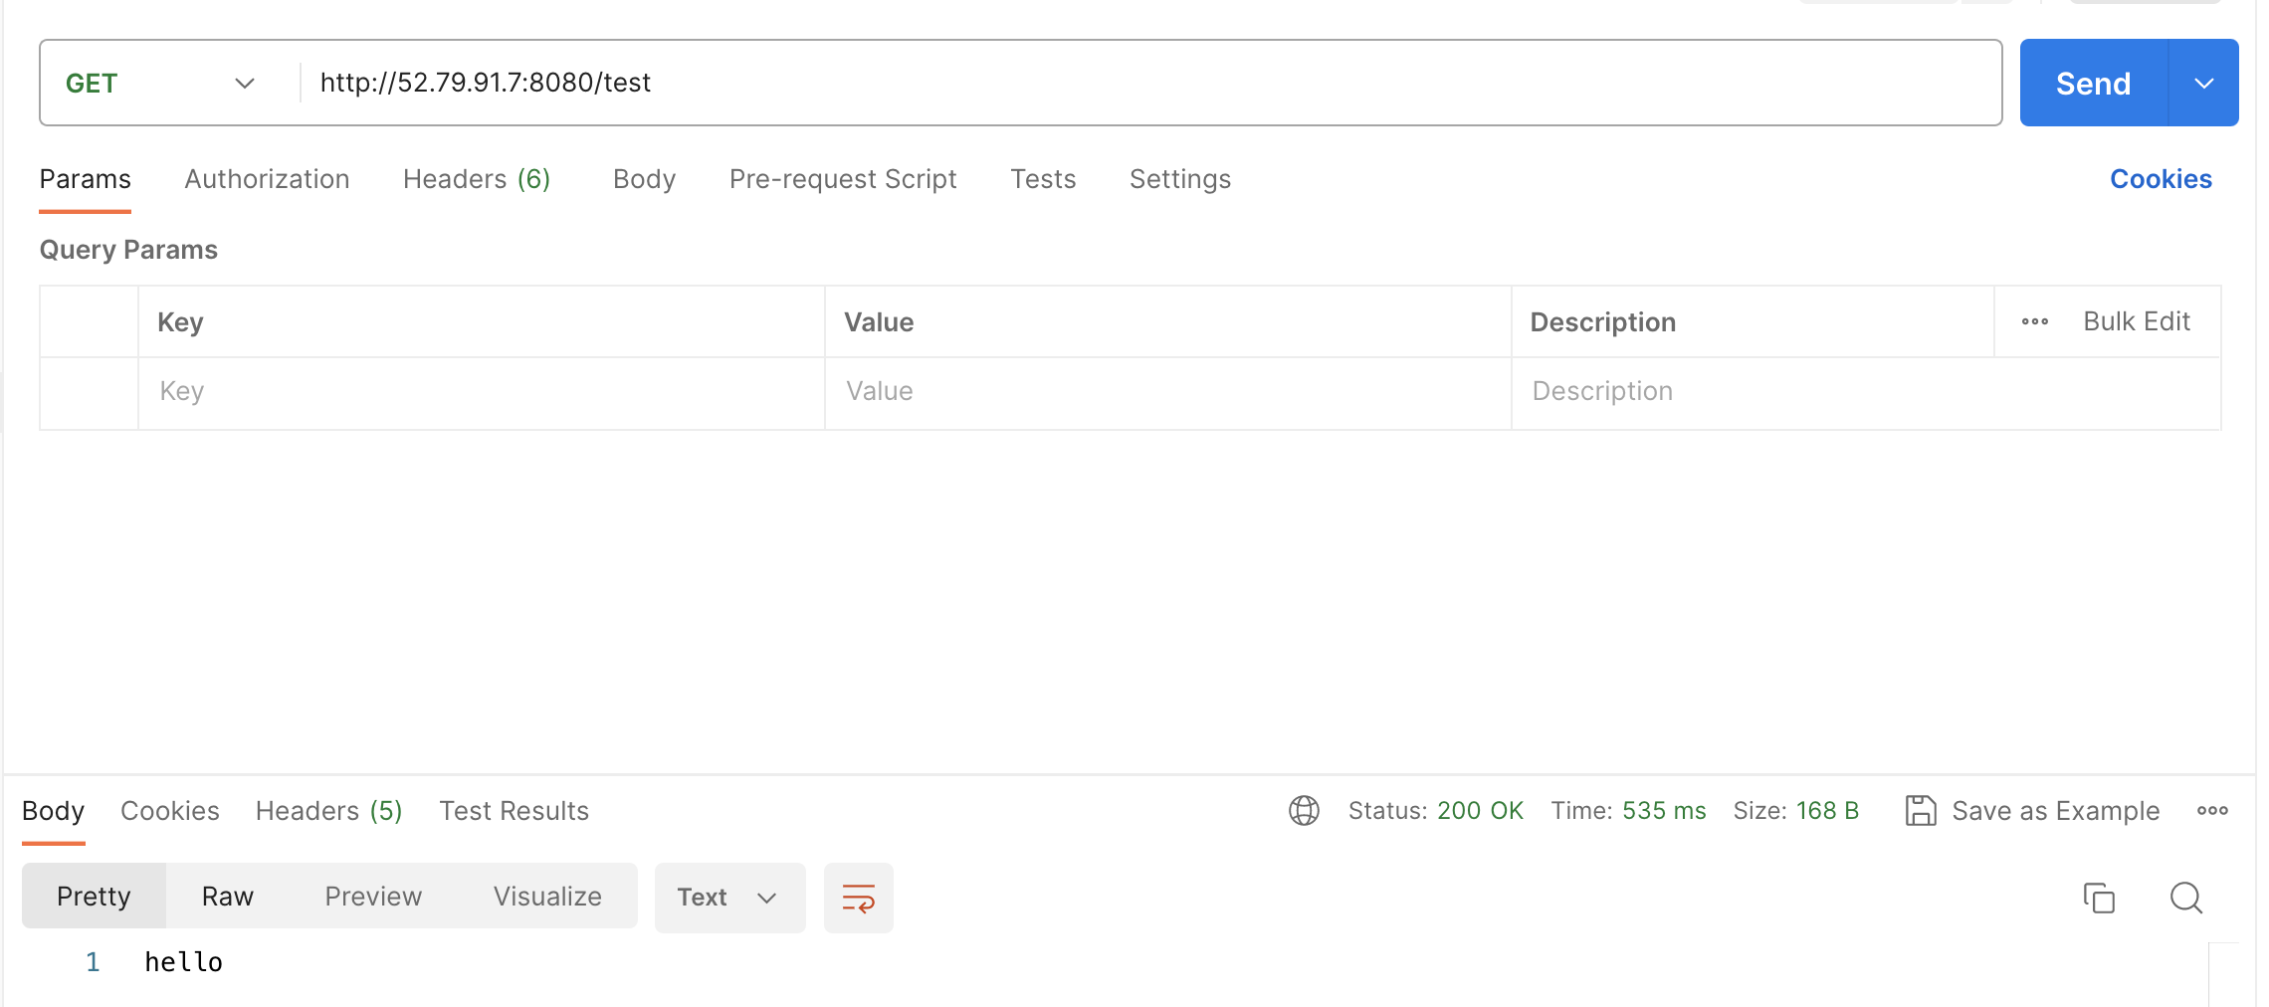Click the request URL input field
The image size is (2269, 1007).
click(1151, 83)
